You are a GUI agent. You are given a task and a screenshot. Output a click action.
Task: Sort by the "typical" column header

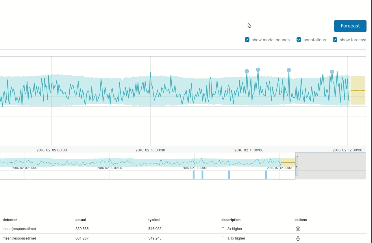pos(154,220)
